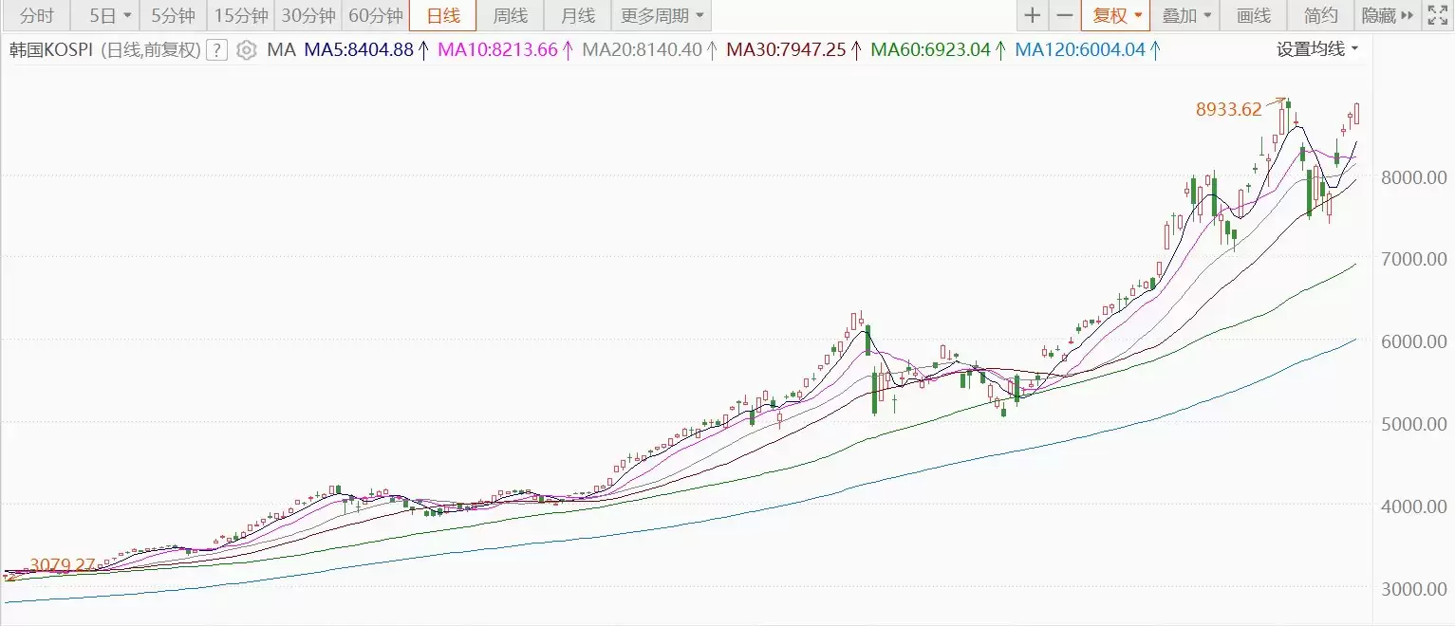Select the 15分钟 period tab
The image size is (1455, 626).
click(x=241, y=15)
